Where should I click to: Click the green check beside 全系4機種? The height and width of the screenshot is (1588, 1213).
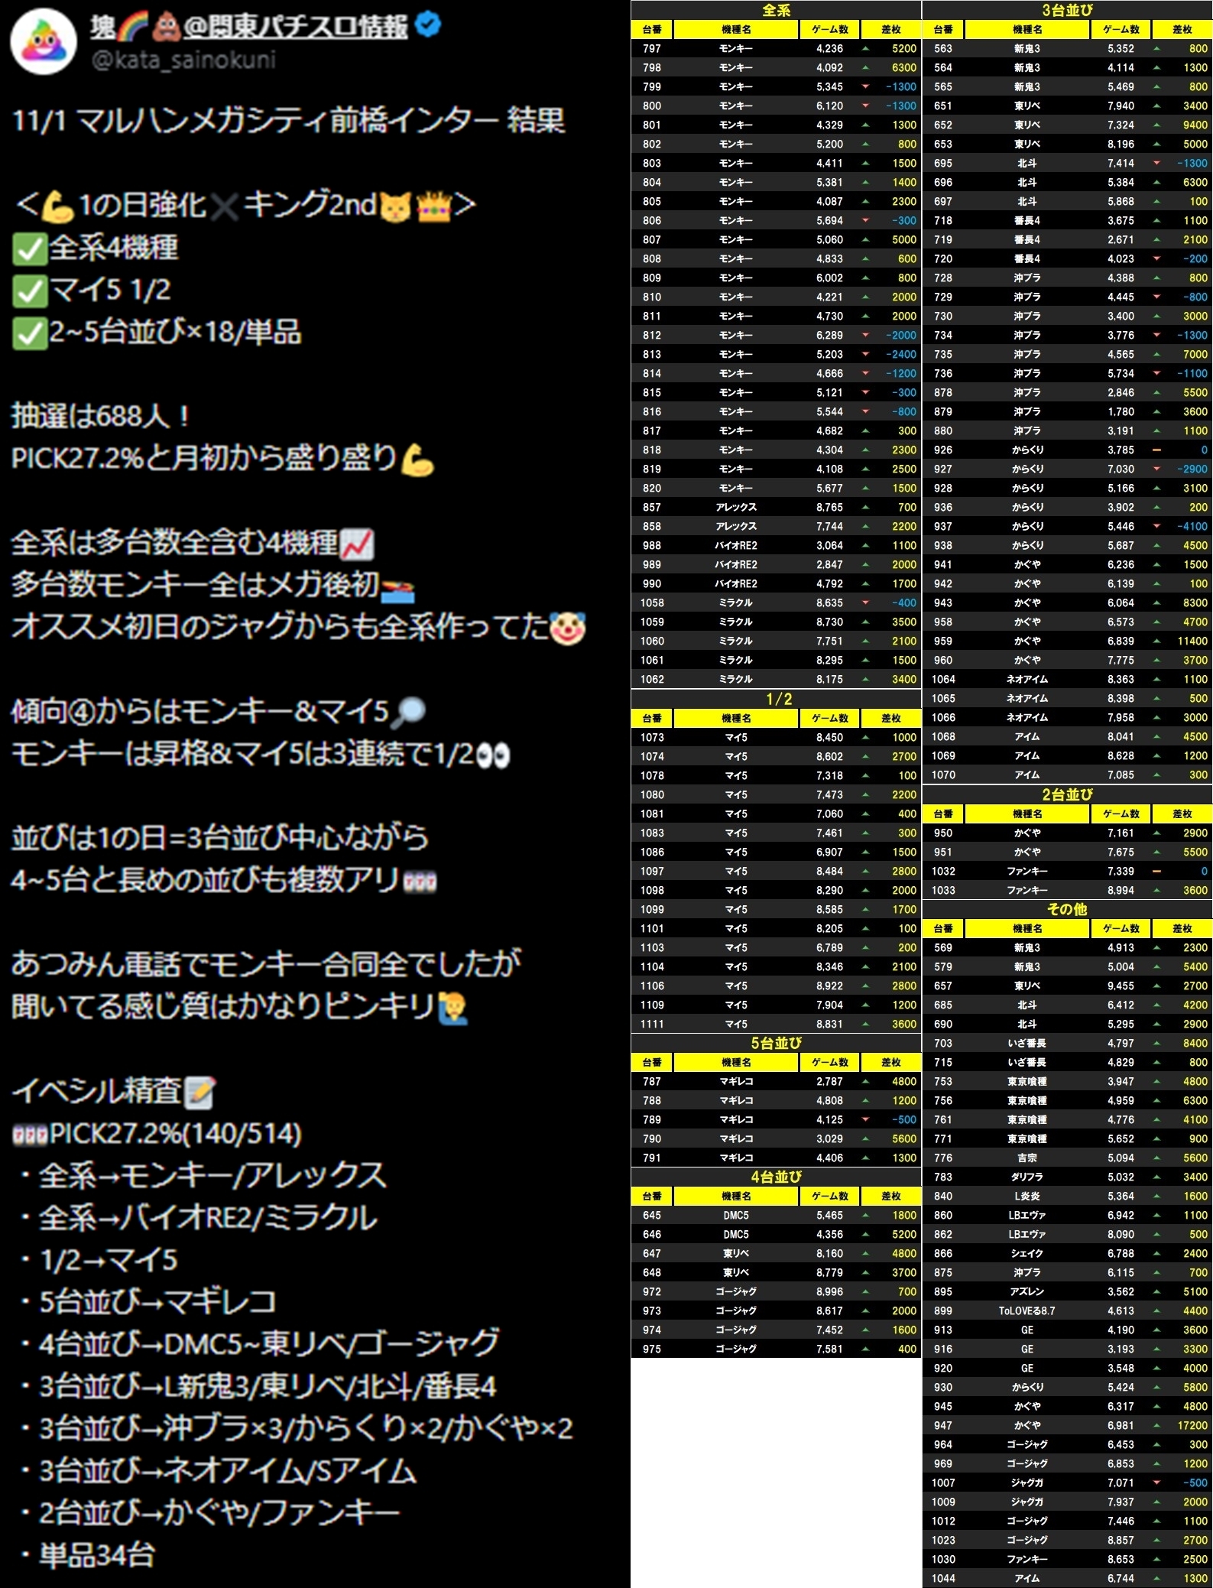click(29, 248)
